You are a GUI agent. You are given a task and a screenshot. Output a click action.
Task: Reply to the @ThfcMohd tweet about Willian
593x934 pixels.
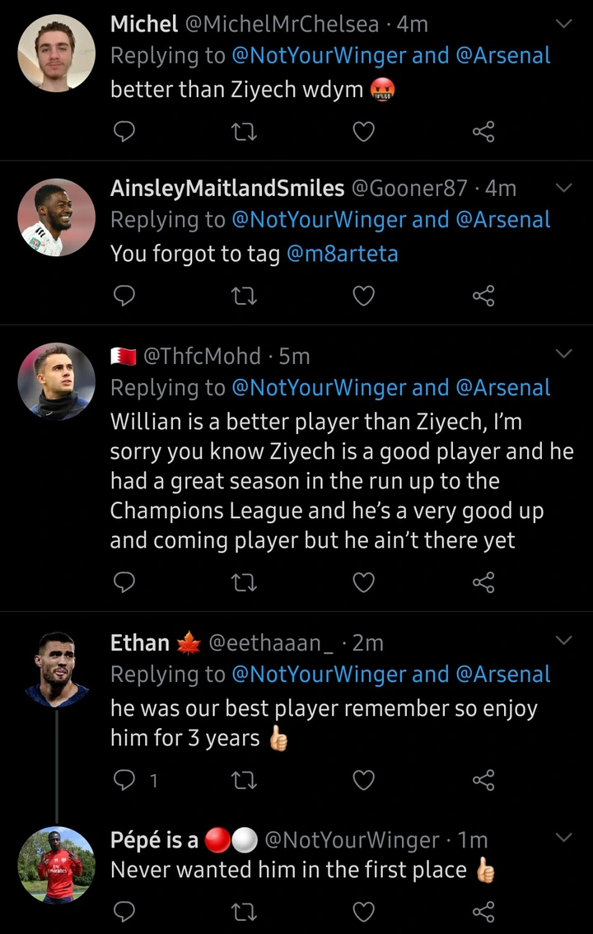[123, 582]
